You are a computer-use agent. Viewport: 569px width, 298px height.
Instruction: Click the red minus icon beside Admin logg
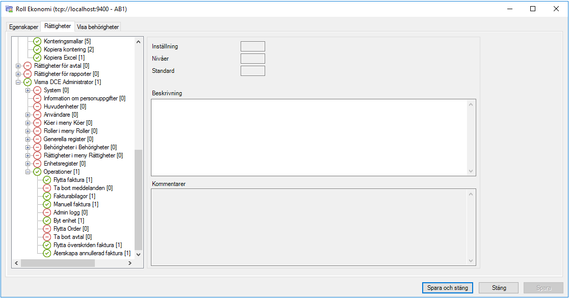pyautogui.click(x=46, y=212)
